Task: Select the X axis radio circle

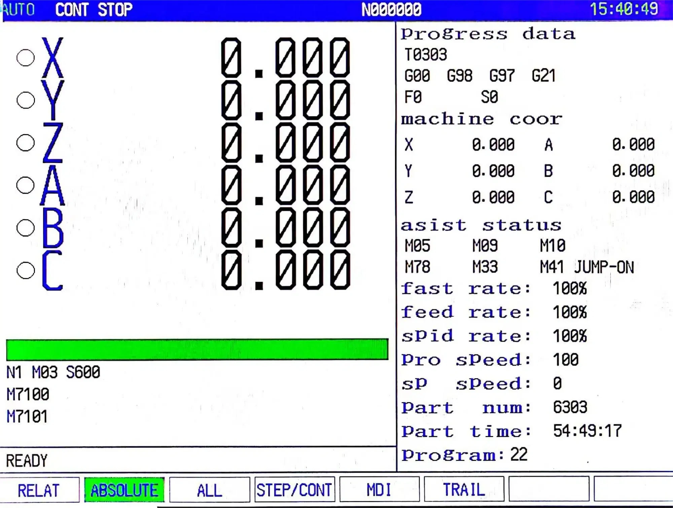Action: 26,57
